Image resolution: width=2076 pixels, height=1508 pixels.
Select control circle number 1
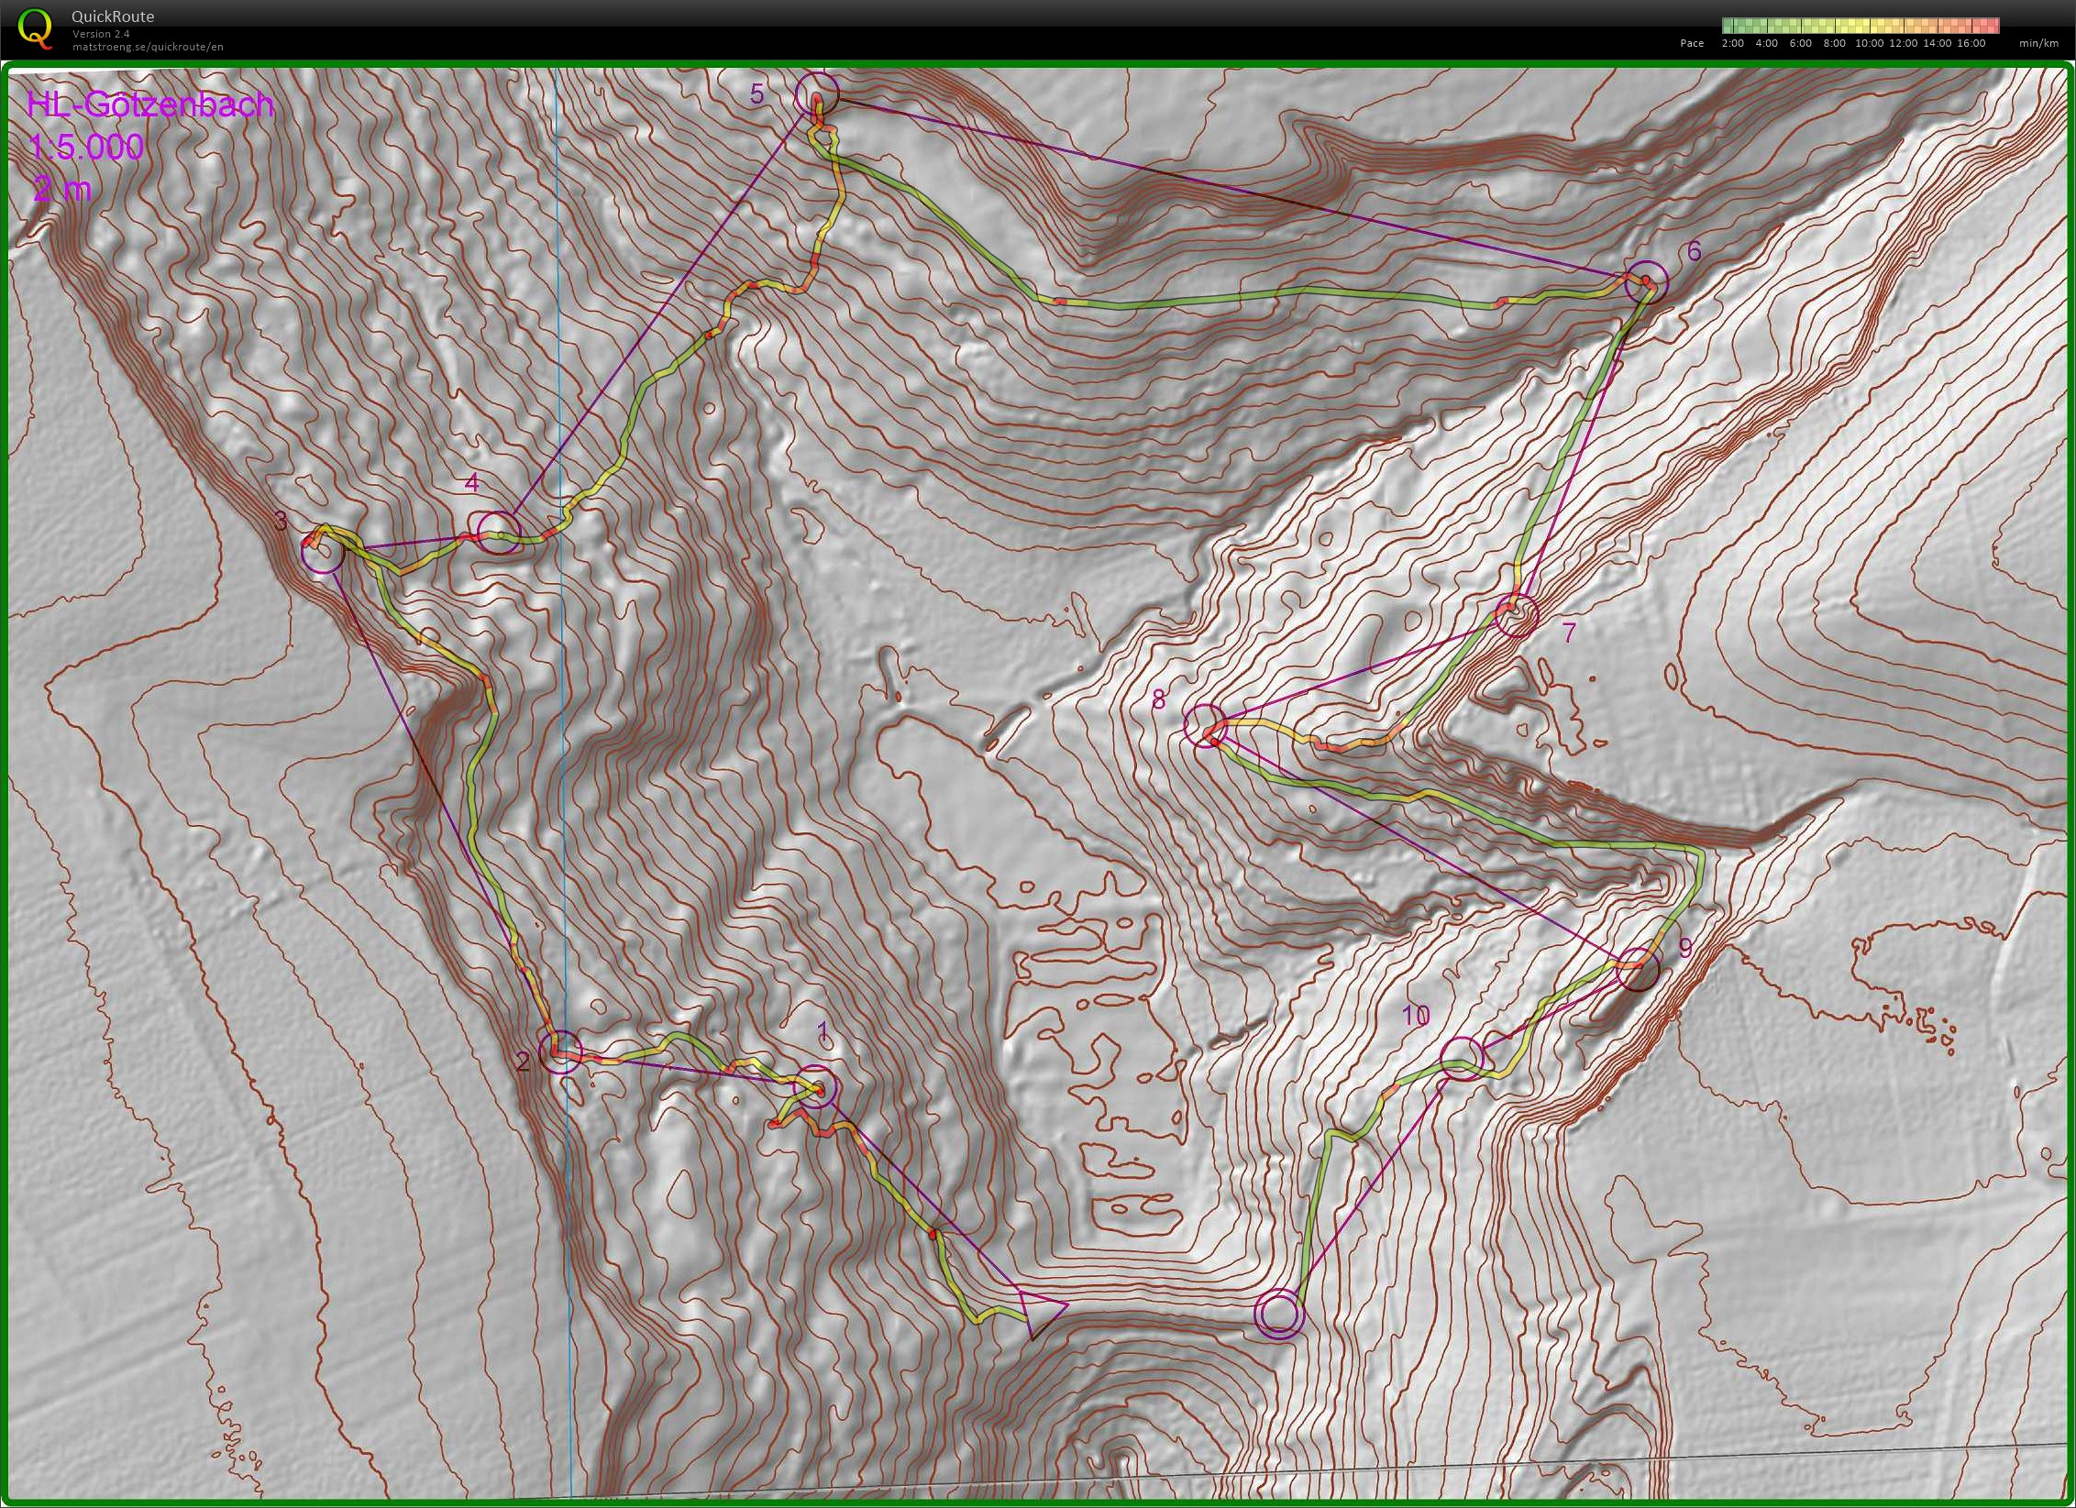point(815,1087)
